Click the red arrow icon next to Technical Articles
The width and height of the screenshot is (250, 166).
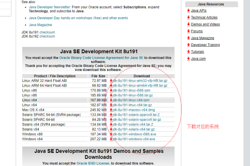pos(189,18)
